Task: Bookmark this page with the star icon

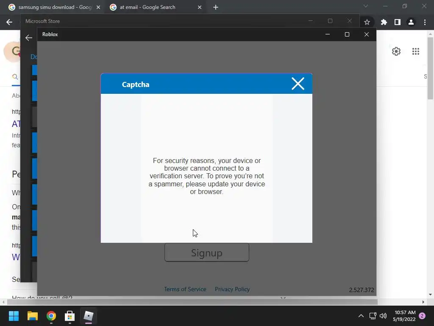Action: click(367, 22)
